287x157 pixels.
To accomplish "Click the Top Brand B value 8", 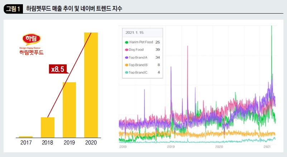I will pos(159,65).
